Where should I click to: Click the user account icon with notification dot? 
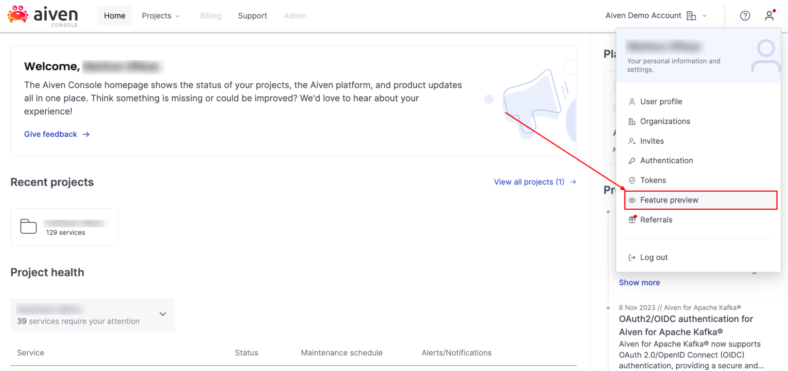tap(770, 15)
